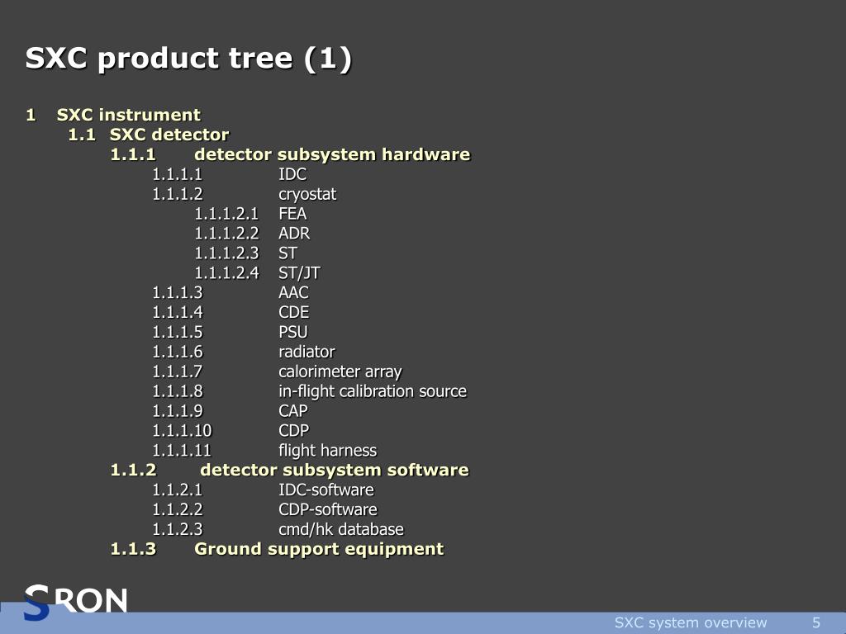The height and width of the screenshot is (634, 846).
Task: Select the 'CAP' entry
Action: (293, 411)
